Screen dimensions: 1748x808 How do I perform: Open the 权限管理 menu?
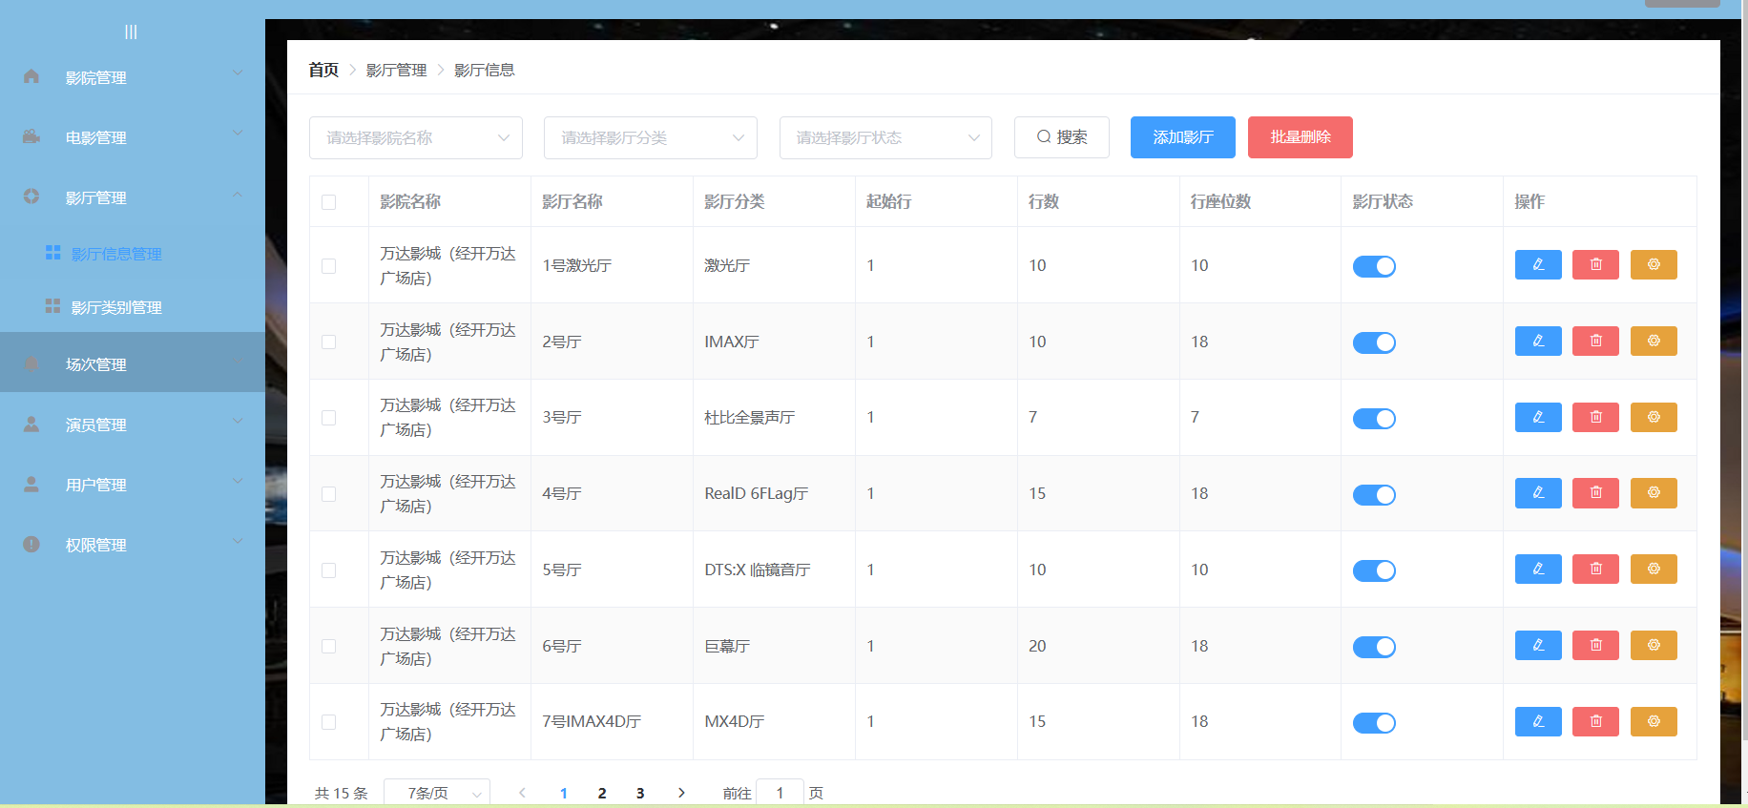click(x=133, y=545)
